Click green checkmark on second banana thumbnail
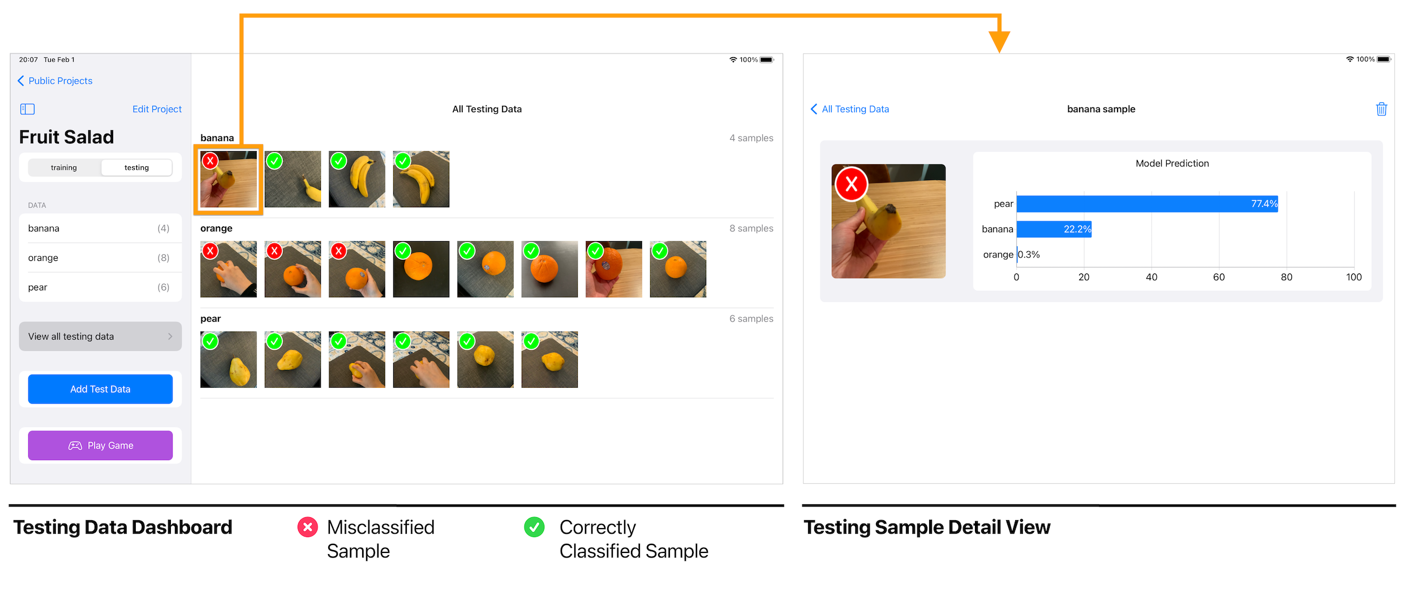Screen dimensions: 1405x592 pyautogui.click(x=274, y=161)
